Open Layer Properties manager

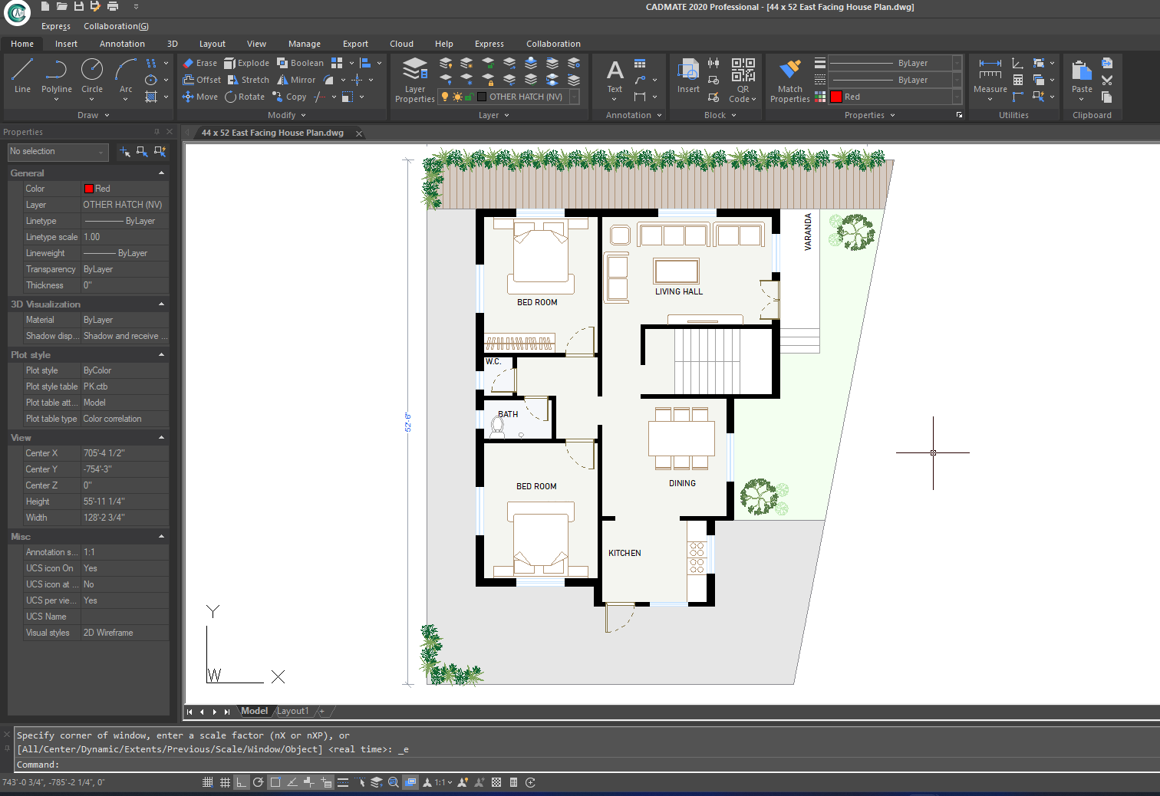pos(415,80)
